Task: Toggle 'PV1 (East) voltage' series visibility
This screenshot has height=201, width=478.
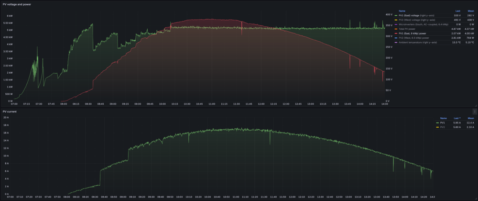Action: 416,15
